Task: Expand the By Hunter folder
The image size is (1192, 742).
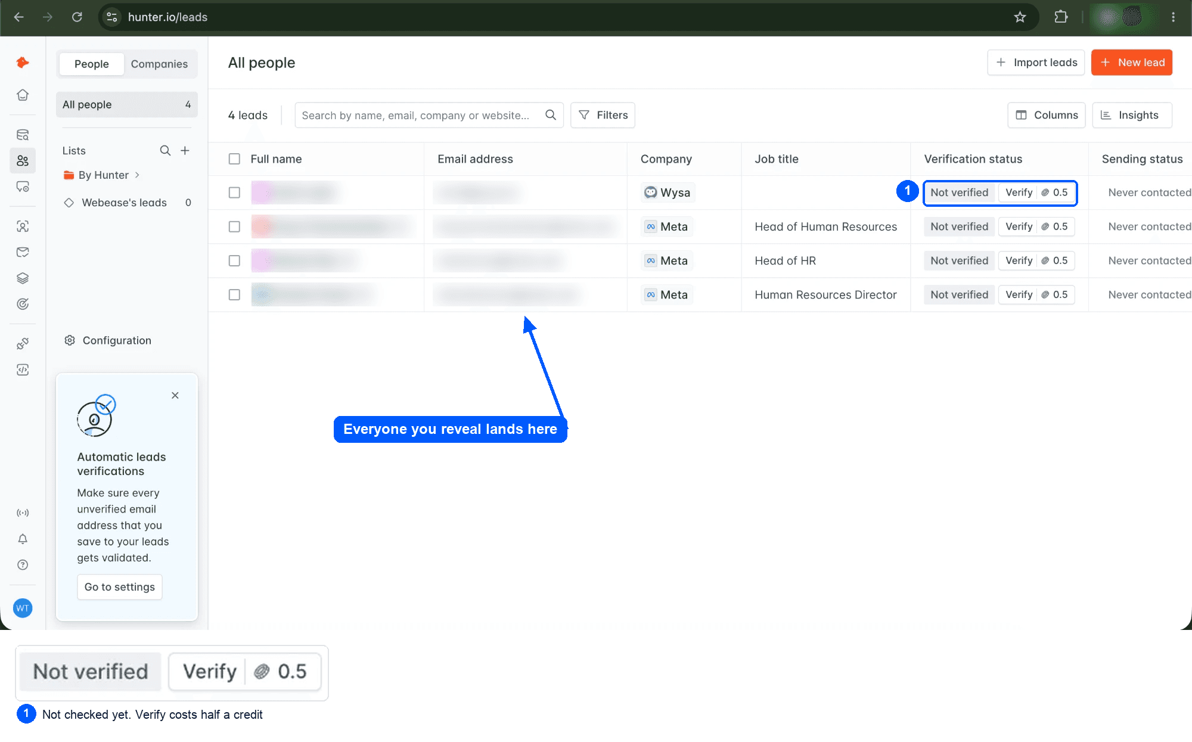Action: [101, 175]
